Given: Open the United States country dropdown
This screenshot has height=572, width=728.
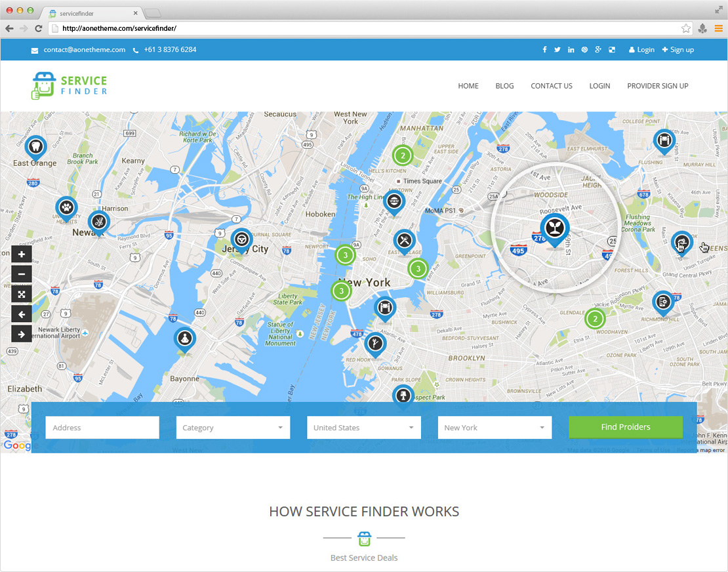Looking at the screenshot, I should point(364,428).
